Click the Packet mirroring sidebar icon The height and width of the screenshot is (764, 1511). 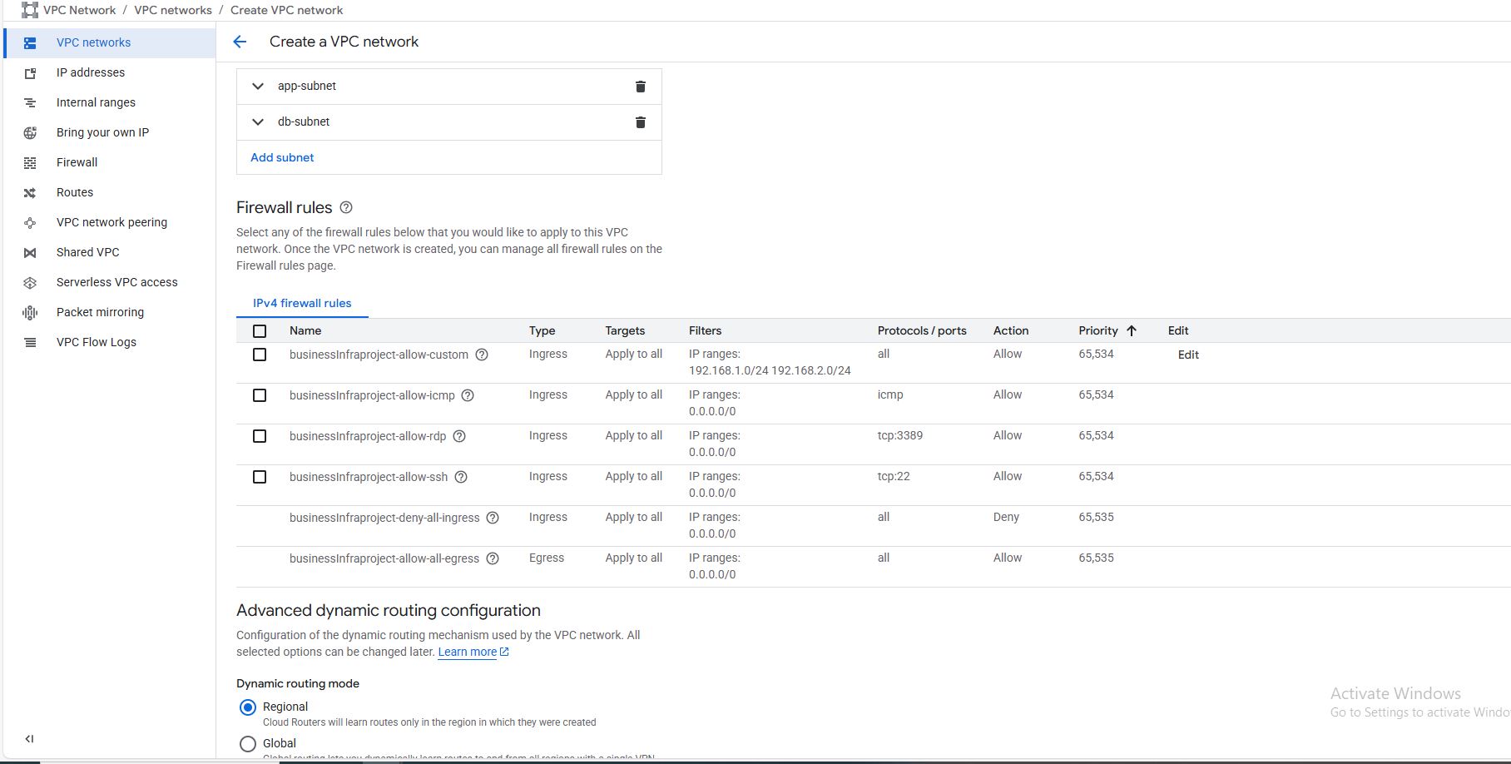[30, 313]
